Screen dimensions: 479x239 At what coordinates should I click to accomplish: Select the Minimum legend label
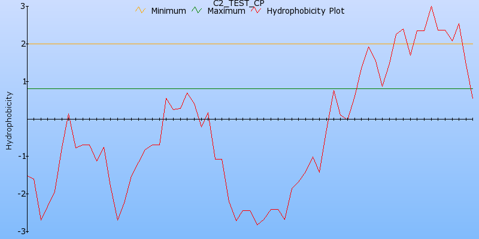168,11
